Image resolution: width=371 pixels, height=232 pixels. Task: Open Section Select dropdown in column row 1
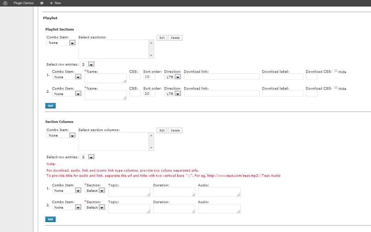tap(95, 190)
